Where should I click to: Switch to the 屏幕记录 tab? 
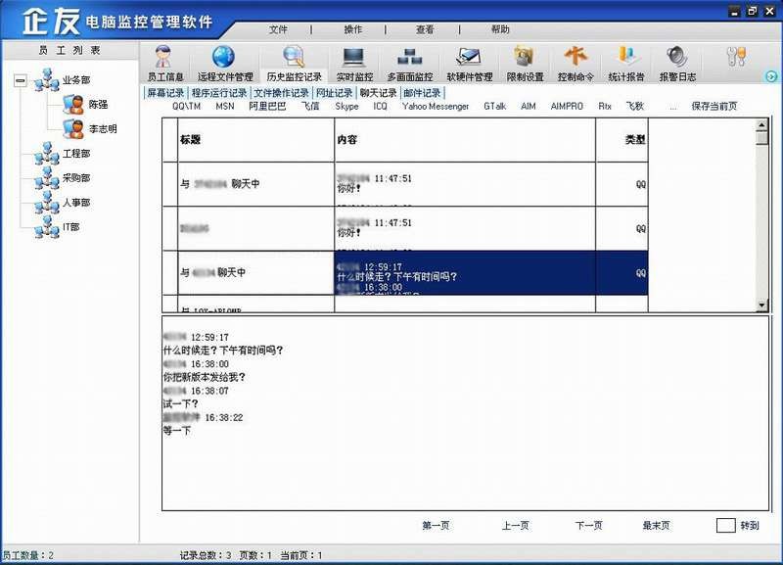pyautogui.click(x=164, y=93)
